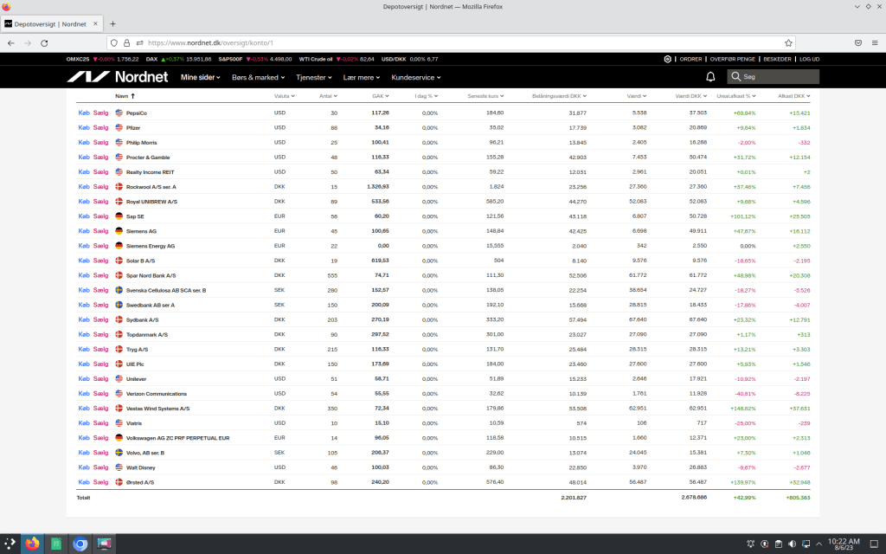
Task: Open ORDRER in the top bar
Action: (x=690, y=59)
